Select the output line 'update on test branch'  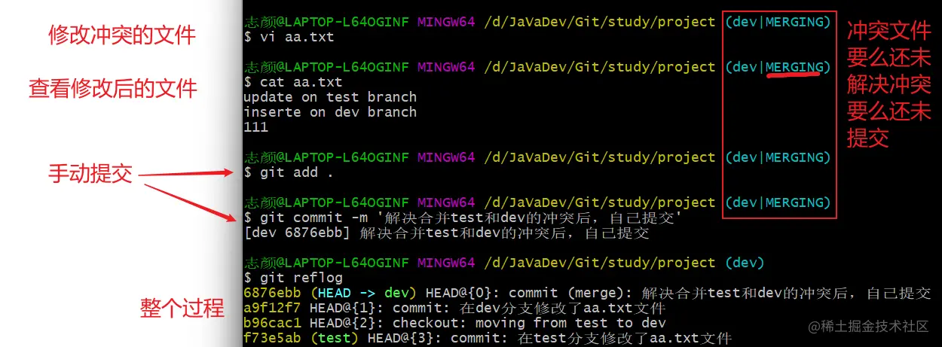(330, 97)
